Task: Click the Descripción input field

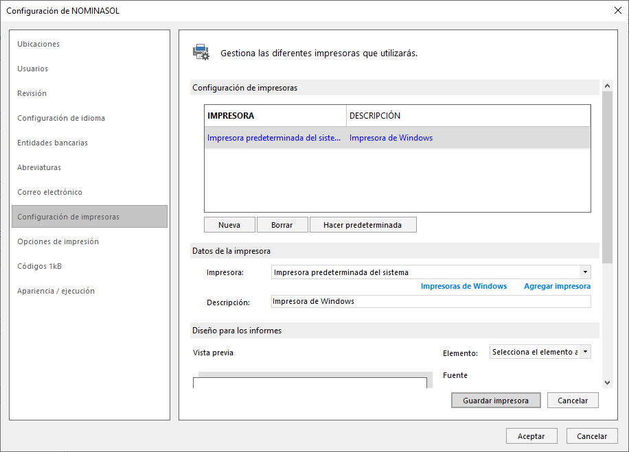Action: tap(431, 301)
